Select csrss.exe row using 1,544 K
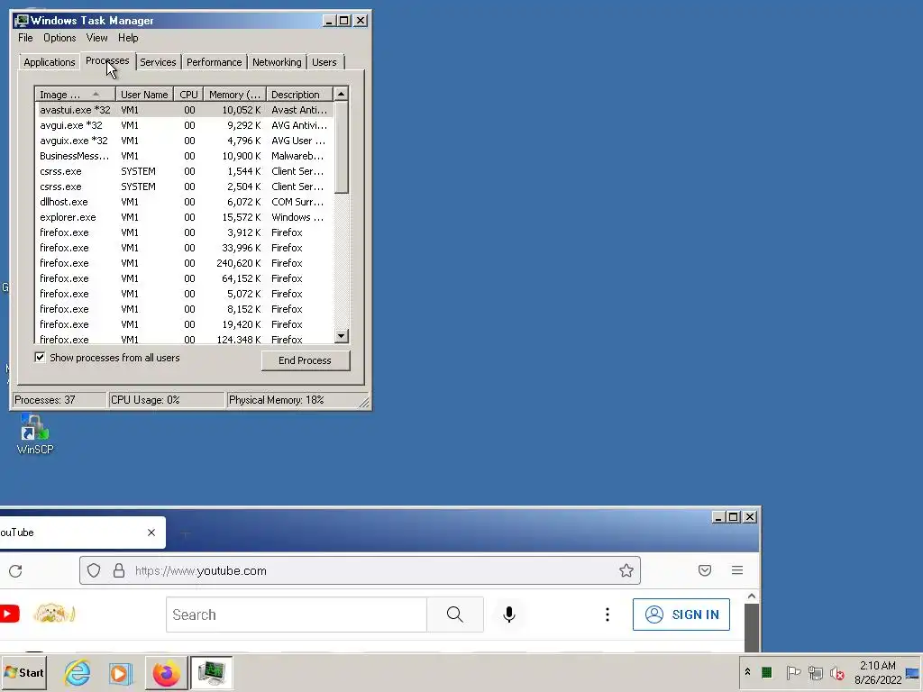The width and height of the screenshot is (923, 692). tap(184, 171)
